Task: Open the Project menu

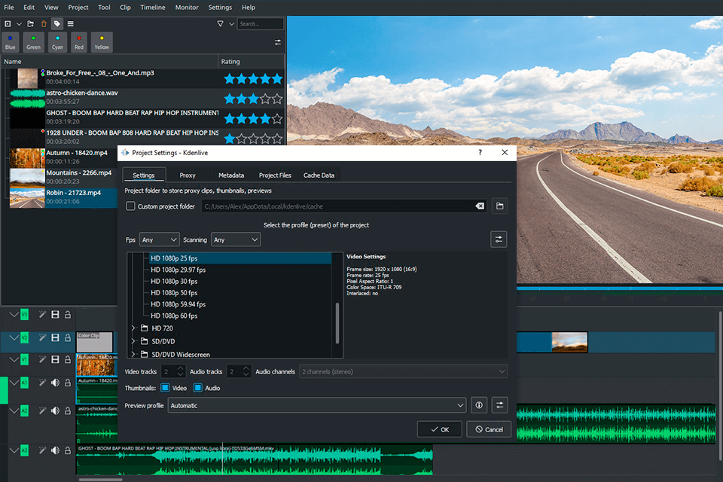Action: (78, 8)
